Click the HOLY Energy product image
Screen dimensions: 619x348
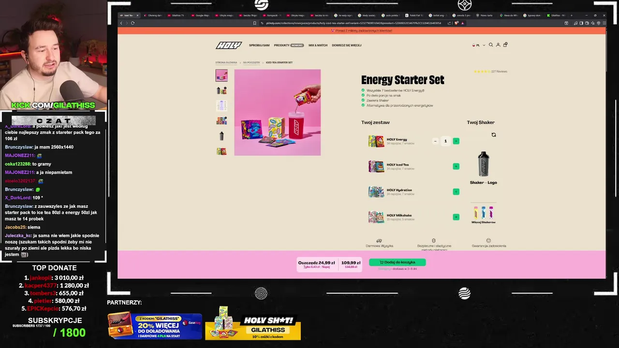pyautogui.click(x=376, y=141)
